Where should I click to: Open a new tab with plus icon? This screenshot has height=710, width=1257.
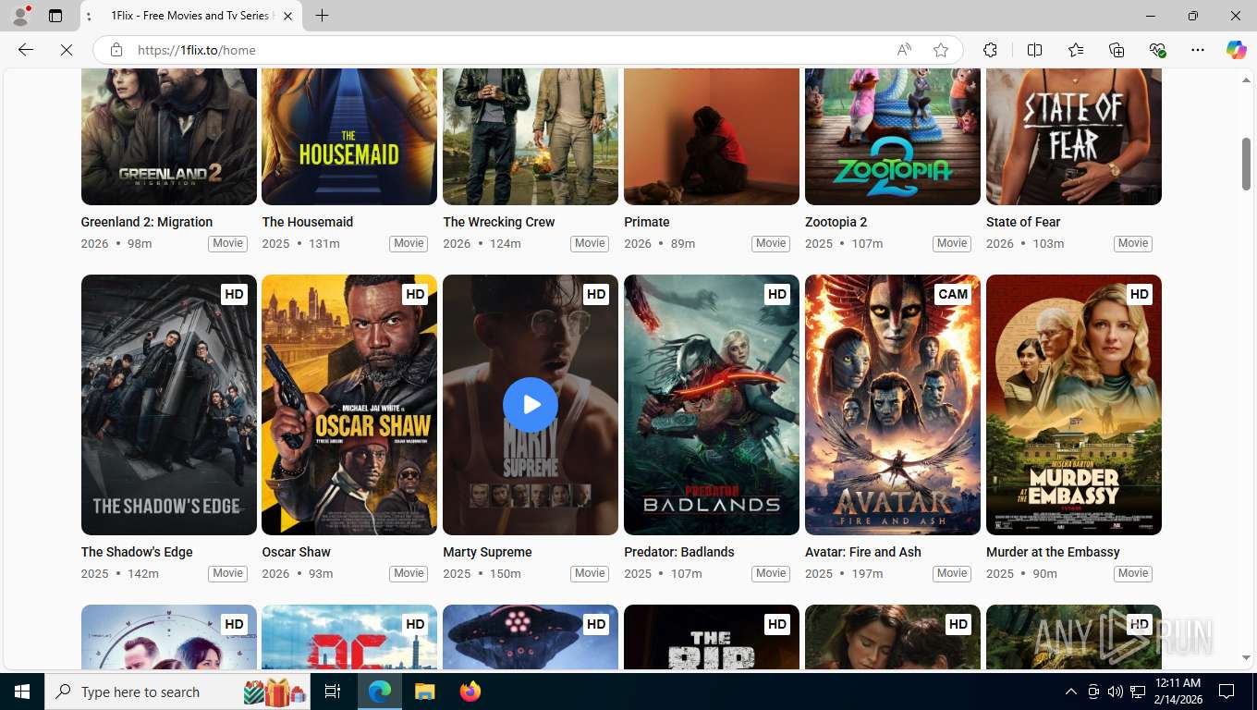click(322, 16)
